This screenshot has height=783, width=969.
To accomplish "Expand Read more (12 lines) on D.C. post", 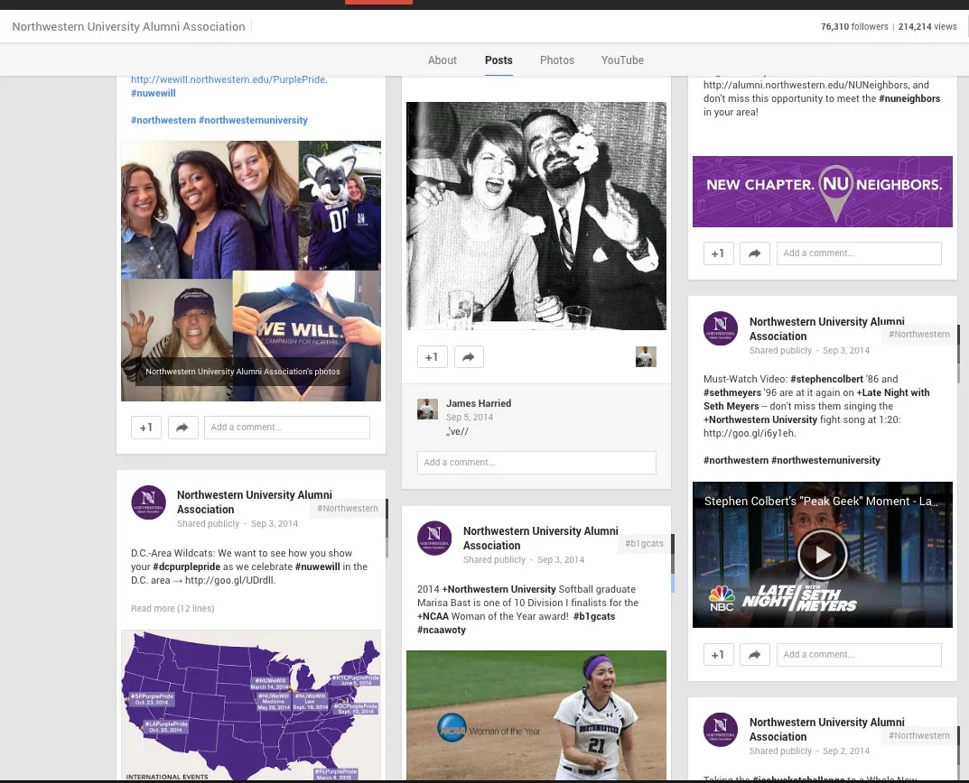I will [172, 608].
